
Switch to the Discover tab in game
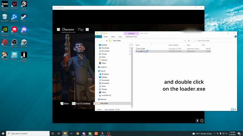tap(68, 29)
